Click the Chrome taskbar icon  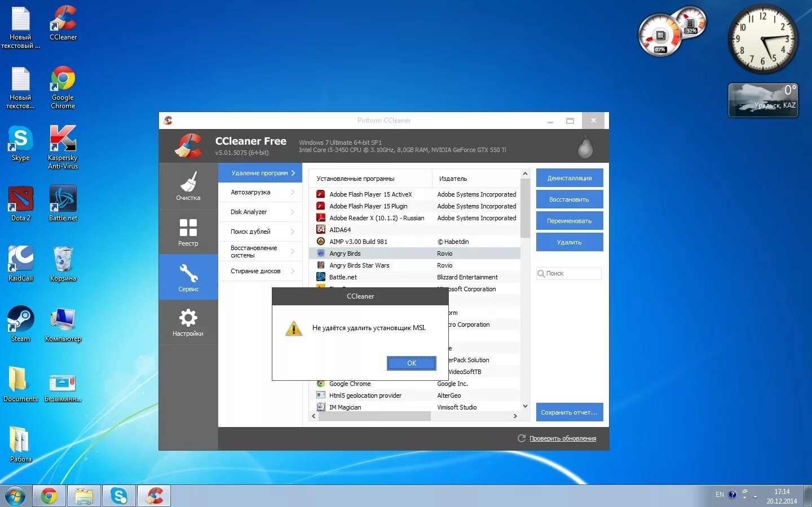(x=49, y=496)
